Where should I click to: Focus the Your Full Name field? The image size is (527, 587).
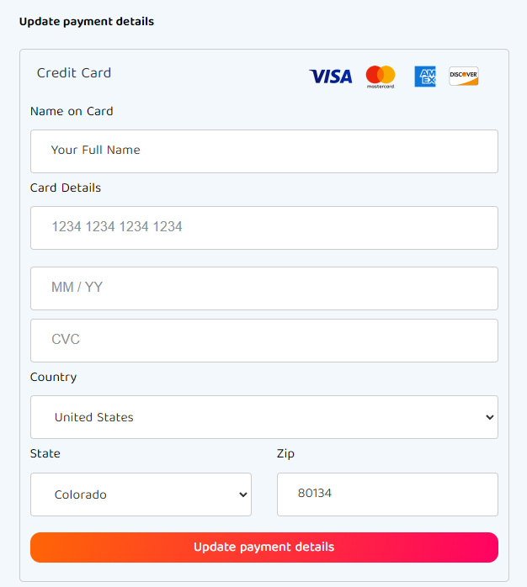pos(263,151)
